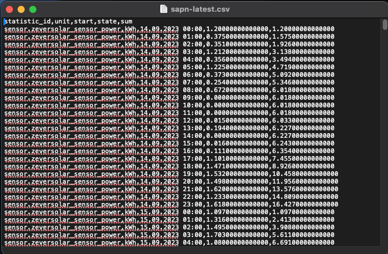Click the vertical scrollbar thumb at right

[x=385, y=25]
